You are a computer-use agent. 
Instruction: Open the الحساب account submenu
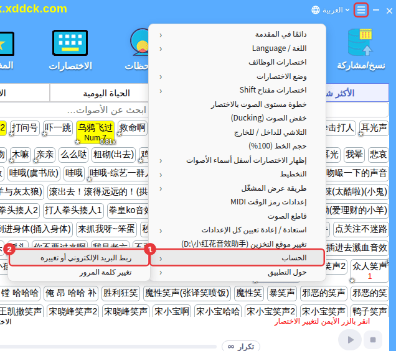237,258
